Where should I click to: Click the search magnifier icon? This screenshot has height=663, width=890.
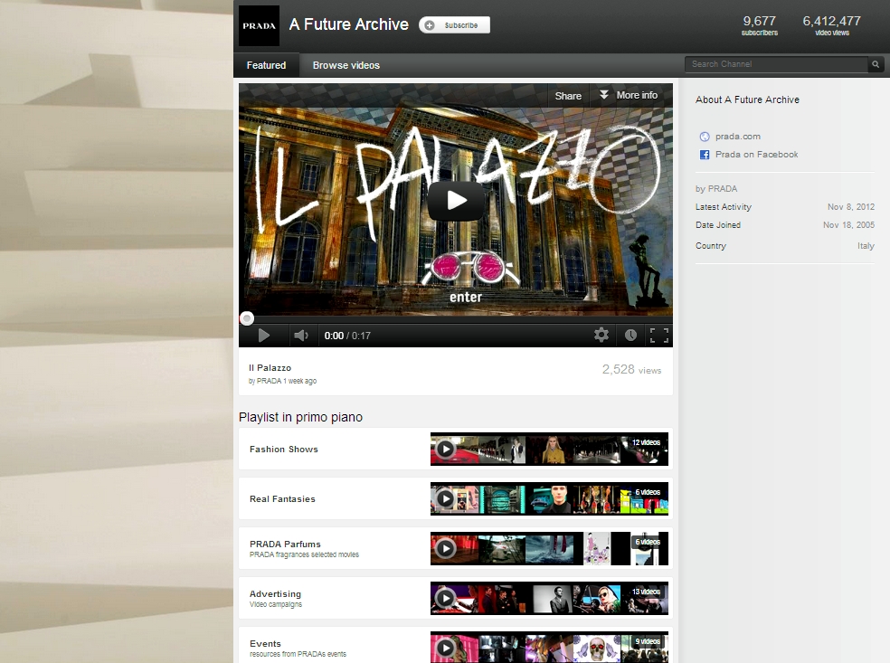click(875, 64)
